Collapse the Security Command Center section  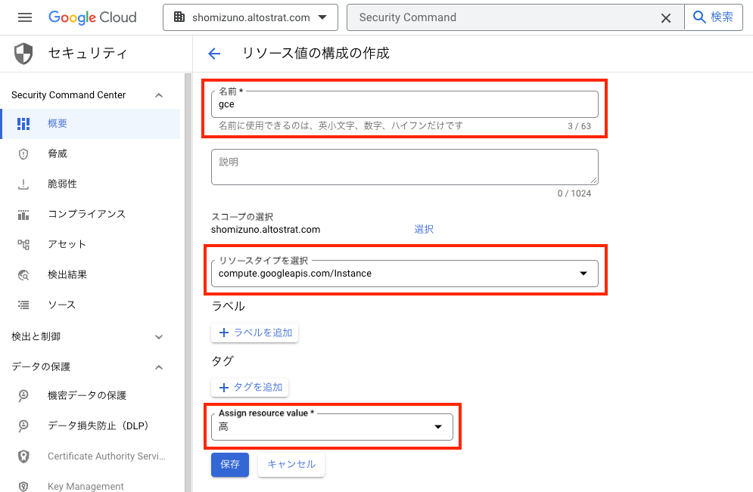[159, 95]
